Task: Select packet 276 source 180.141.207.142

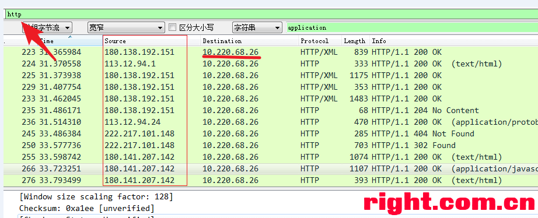Action: point(139,180)
